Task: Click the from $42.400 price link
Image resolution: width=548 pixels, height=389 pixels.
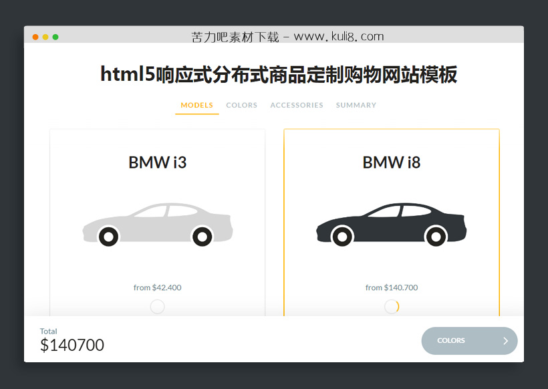Action: [x=157, y=287]
